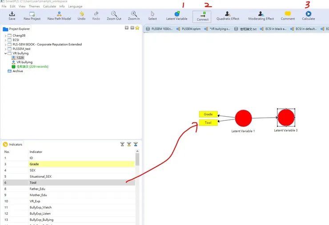Open the Edit menu

click(12, 6)
